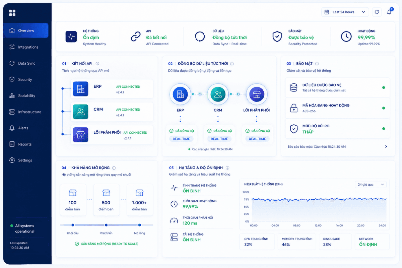Select the CRM API connection card
402x268 pixels.
pos(112,112)
